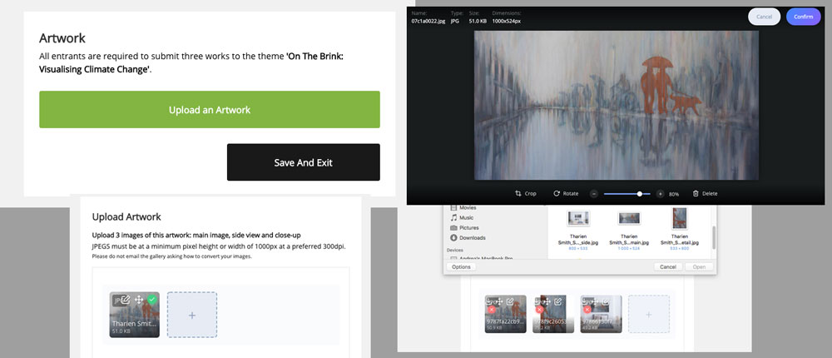Click the greyed-out Open button in file dialog
Viewport: 832px width, 358px height.
[x=699, y=266]
